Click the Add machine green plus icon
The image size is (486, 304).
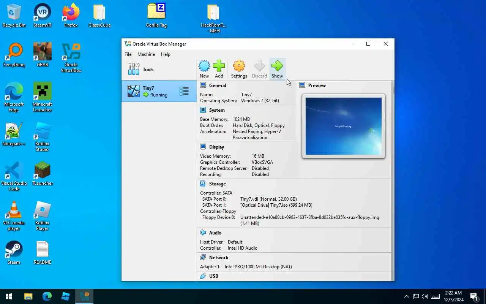tap(219, 66)
